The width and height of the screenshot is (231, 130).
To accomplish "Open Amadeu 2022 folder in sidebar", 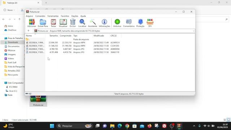I will pos(12,71).
